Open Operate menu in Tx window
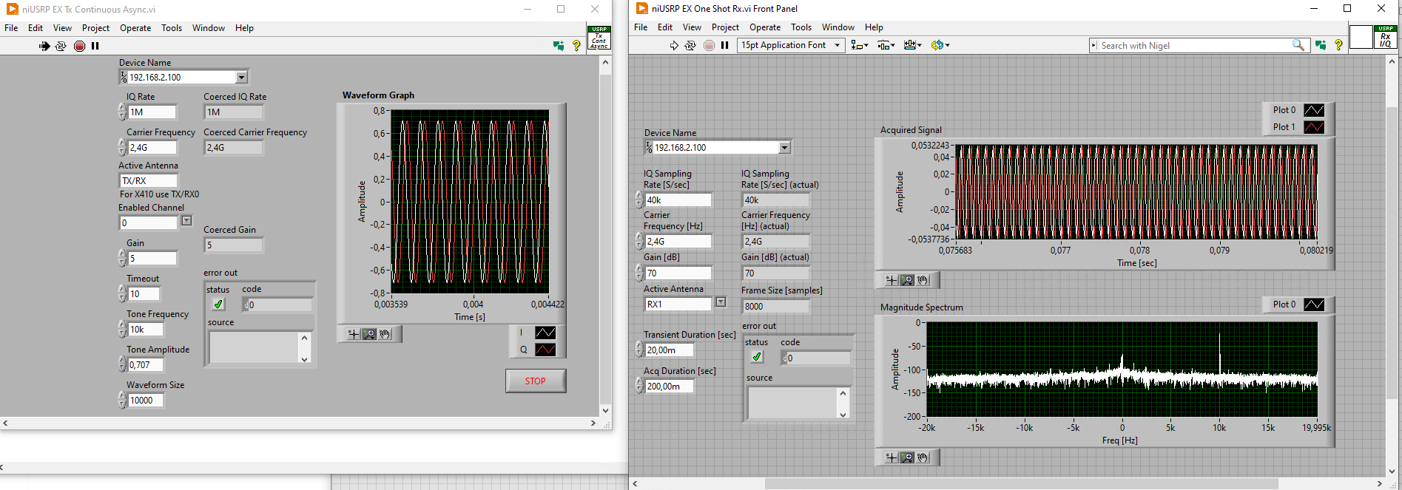This screenshot has width=1402, height=490. click(x=135, y=28)
